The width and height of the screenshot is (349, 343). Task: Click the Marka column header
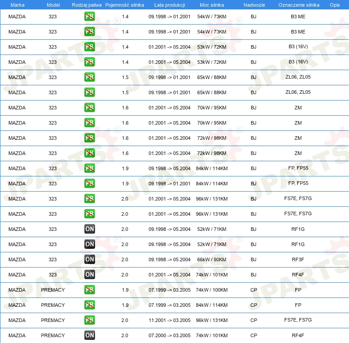[x=17, y=5]
